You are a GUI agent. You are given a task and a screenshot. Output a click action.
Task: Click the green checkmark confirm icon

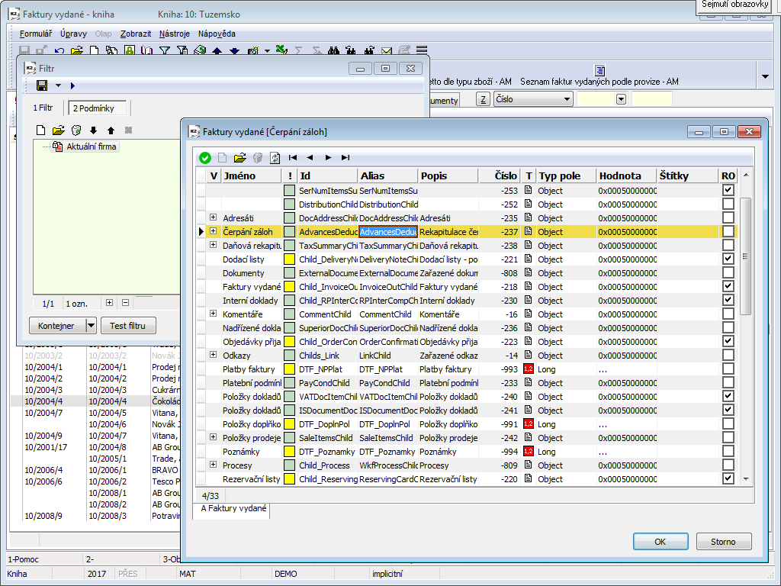[204, 158]
